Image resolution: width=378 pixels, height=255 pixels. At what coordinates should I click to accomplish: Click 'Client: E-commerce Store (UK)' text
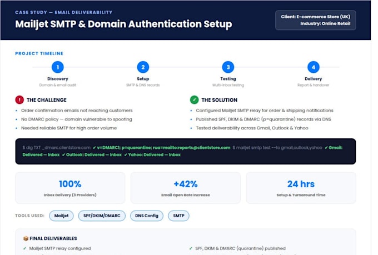pos(316,17)
